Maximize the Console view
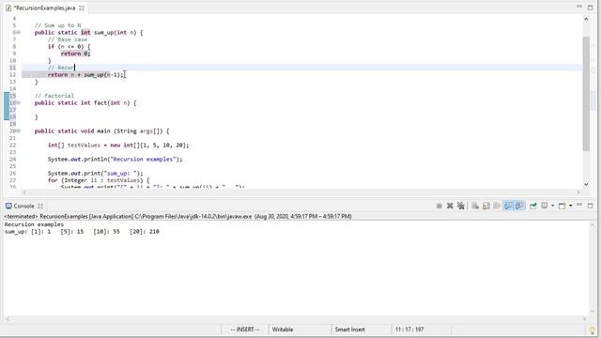 (591, 206)
